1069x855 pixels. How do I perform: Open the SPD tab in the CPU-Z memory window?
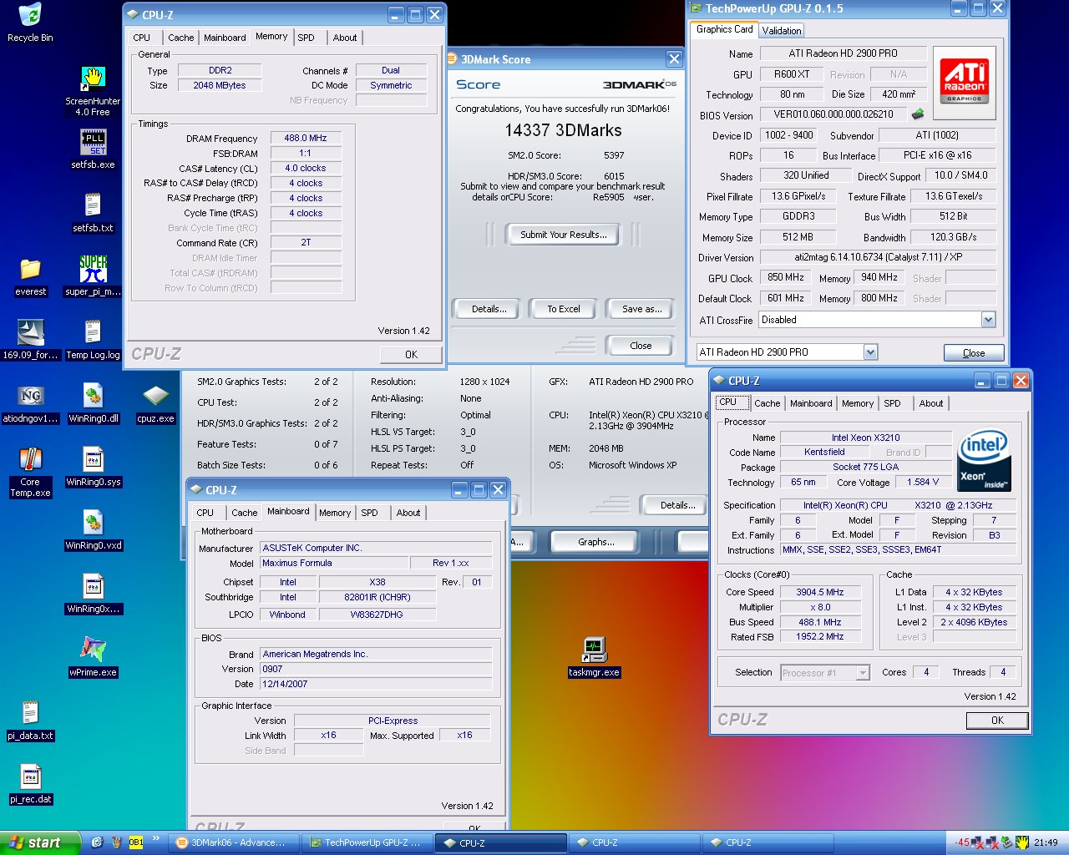click(307, 38)
